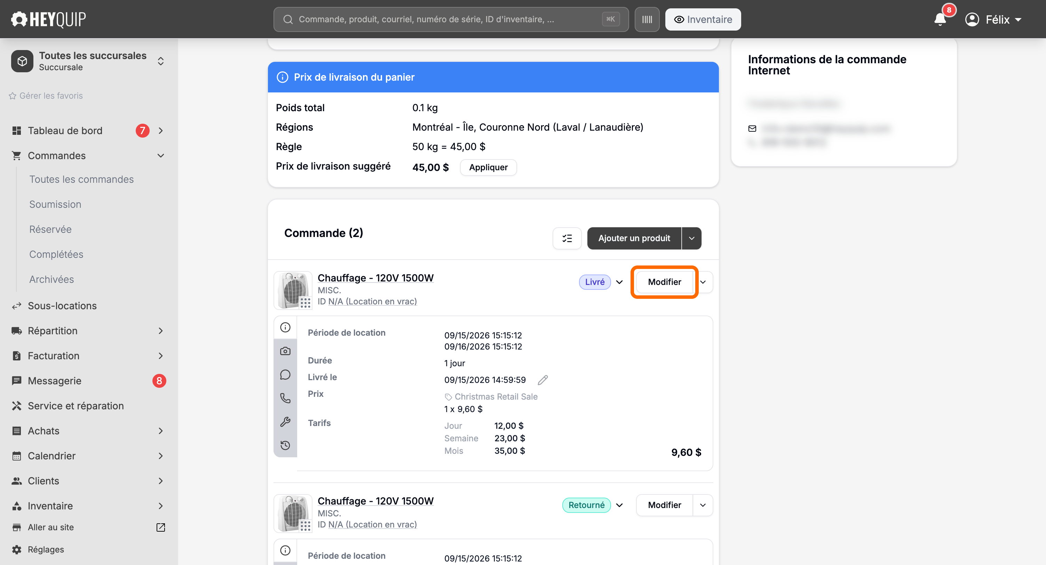Image resolution: width=1046 pixels, height=565 pixels.
Task: Open the phone tab icon
Action: (285, 398)
